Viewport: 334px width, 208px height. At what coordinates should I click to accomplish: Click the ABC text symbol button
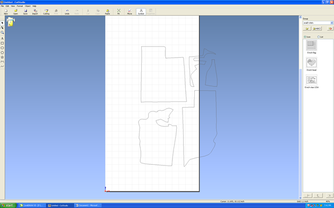pos(317,28)
